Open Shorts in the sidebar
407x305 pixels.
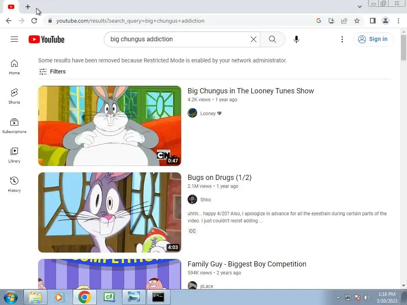click(x=14, y=96)
